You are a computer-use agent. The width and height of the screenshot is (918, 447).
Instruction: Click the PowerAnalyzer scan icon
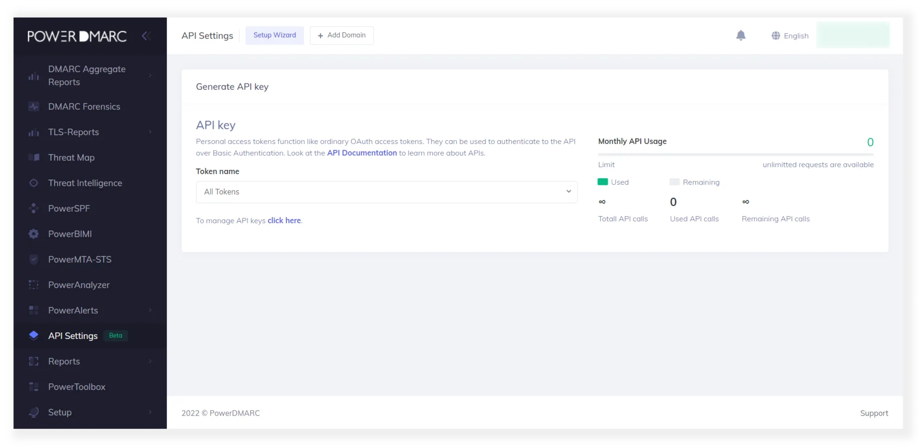click(33, 285)
